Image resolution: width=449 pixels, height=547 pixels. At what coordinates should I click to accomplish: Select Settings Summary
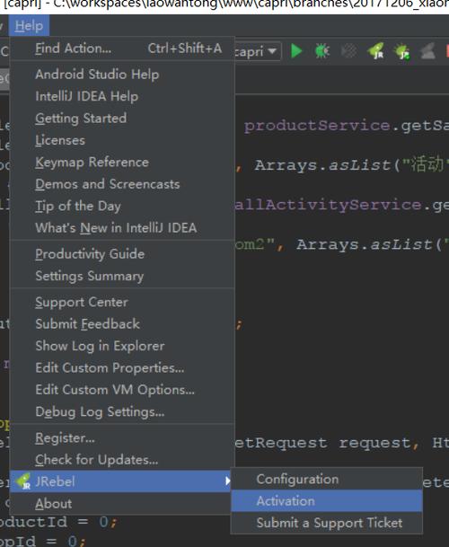(x=122, y=276)
